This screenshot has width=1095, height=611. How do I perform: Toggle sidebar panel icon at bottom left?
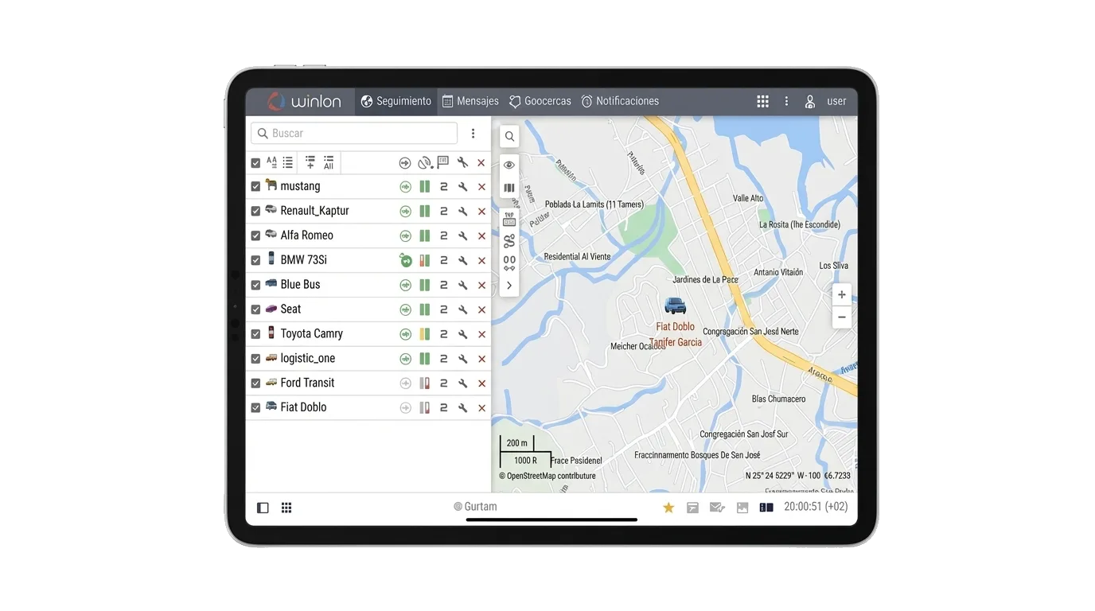pyautogui.click(x=263, y=508)
